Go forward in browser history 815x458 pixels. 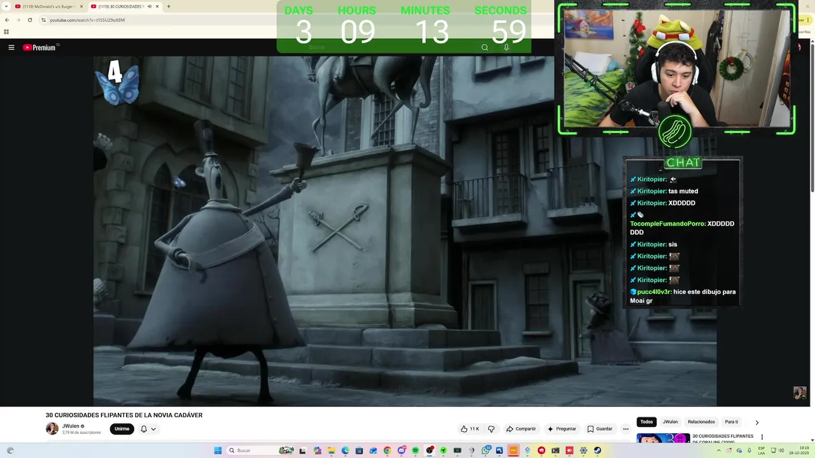coord(18,20)
